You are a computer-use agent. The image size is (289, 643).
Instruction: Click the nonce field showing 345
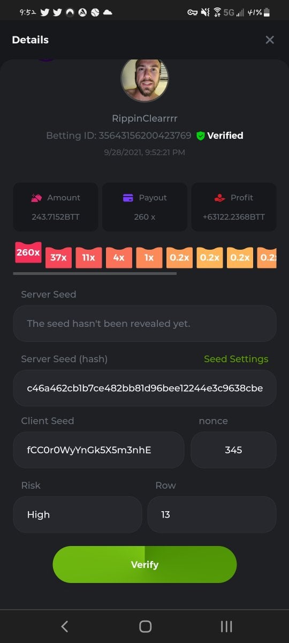click(234, 450)
